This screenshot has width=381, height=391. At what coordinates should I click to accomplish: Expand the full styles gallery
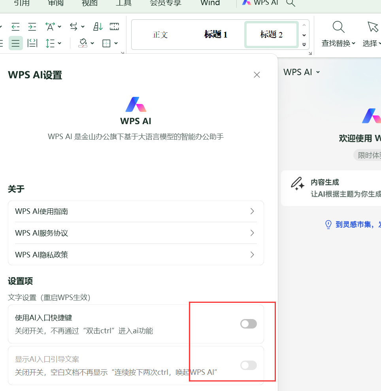coord(304,45)
